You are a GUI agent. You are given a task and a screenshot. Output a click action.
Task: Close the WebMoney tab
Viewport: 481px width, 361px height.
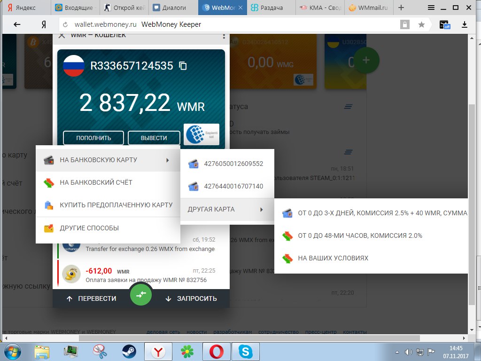[240, 8]
